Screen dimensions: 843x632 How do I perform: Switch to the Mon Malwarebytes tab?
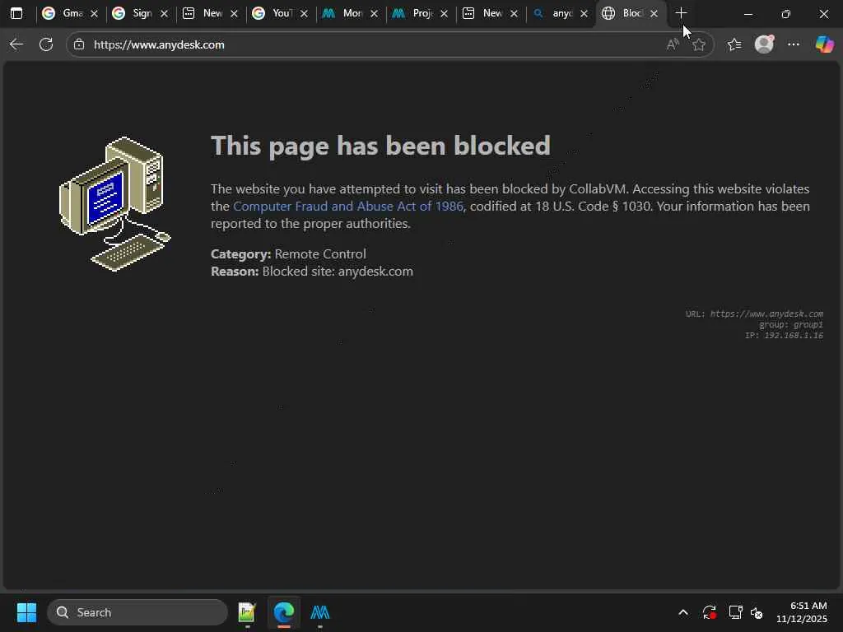click(x=350, y=13)
